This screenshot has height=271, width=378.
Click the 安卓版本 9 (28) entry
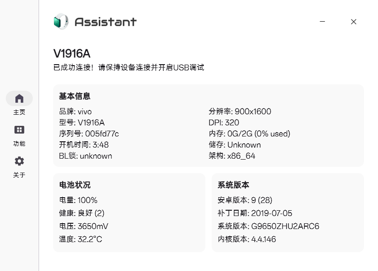(245, 200)
